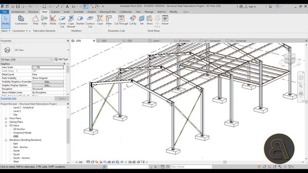Screen dimensions: 308x173
Task: Toggle Select Pinned Elements in status bar
Action: pyautogui.click(x=269, y=167)
